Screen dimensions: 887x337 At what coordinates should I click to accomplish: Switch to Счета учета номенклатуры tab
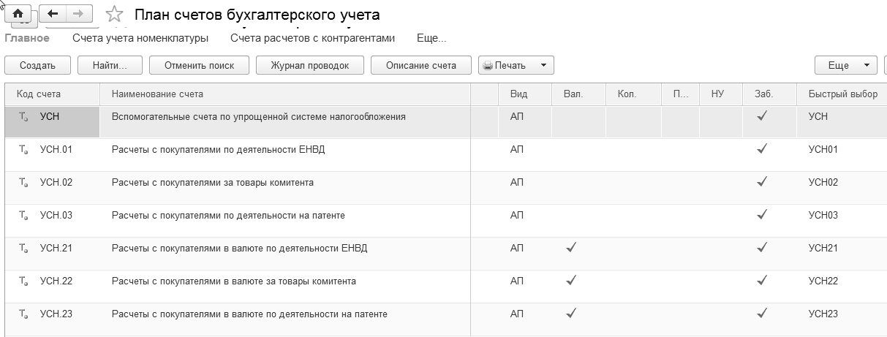tap(140, 38)
